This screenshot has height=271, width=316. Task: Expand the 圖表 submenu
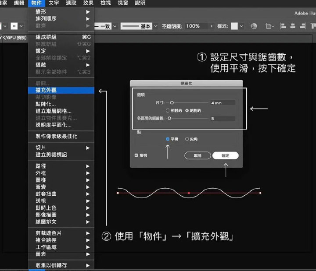[61, 254]
